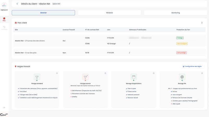Click the Licence Firewall column header
Viewport: 209px width, 117px height.
click(69, 30)
